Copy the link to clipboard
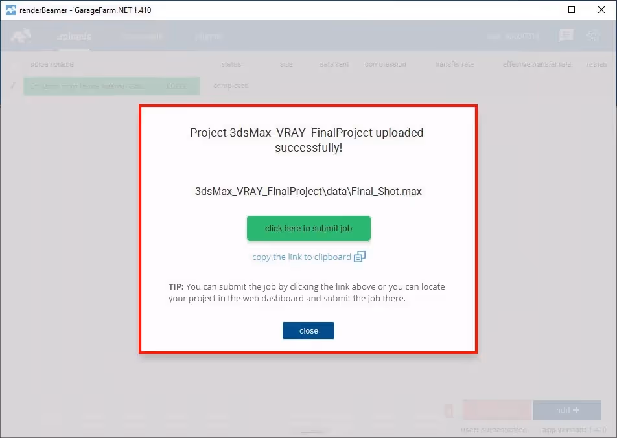Screen dimensions: 617x438 coord(301,257)
